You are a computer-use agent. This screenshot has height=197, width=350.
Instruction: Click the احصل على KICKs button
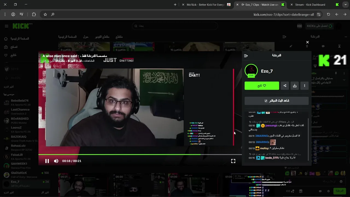coord(319,26)
